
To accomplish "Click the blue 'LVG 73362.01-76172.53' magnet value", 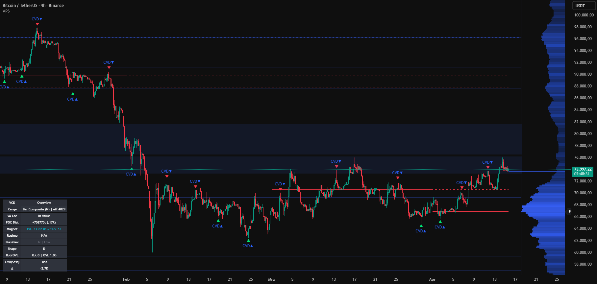I will coord(44,229).
